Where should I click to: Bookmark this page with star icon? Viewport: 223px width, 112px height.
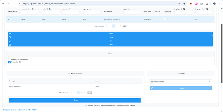(x=184, y=4)
